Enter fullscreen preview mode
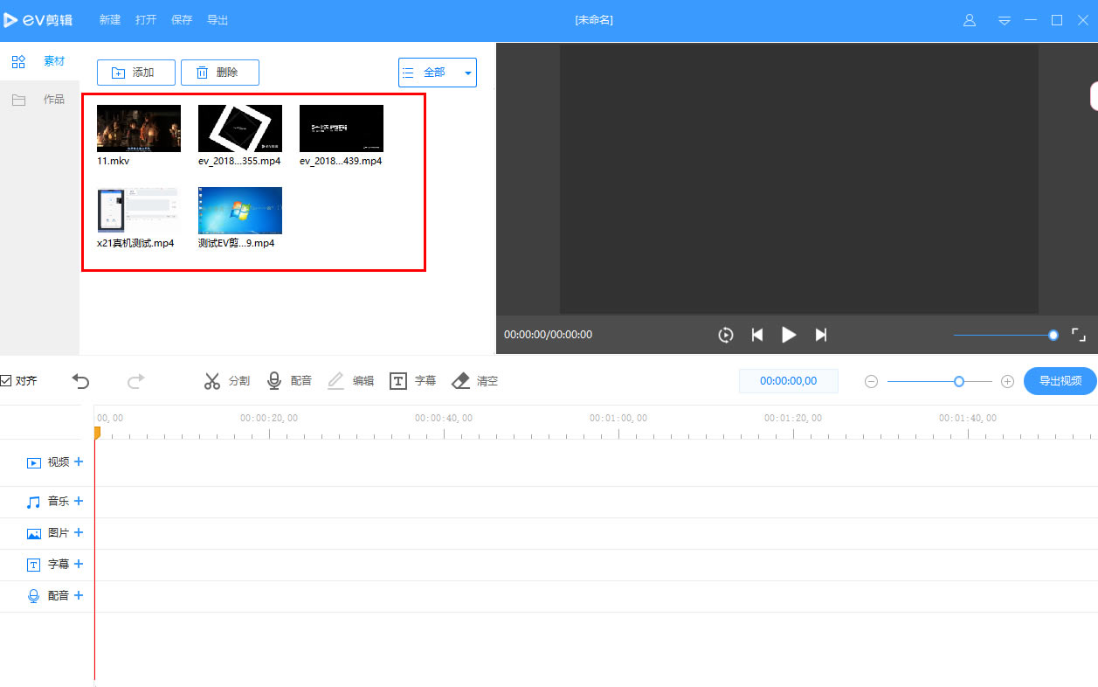The width and height of the screenshot is (1098, 687). tap(1079, 335)
